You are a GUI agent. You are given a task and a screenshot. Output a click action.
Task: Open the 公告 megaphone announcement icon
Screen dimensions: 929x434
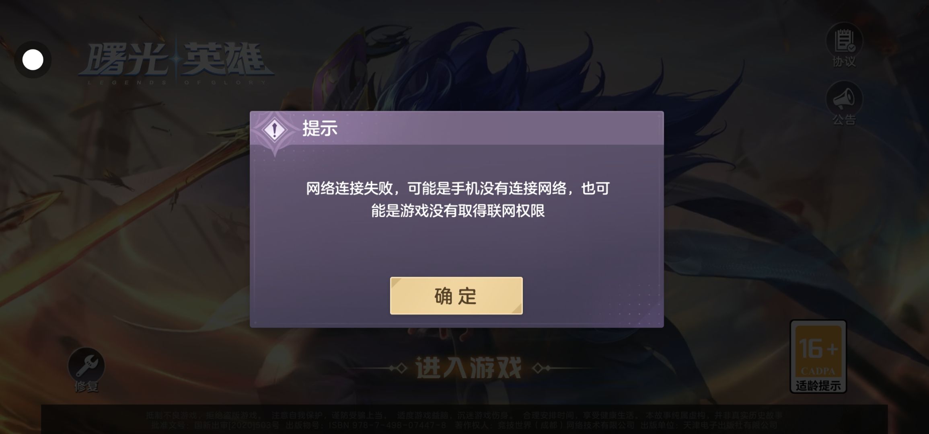pyautogui.click(x=844, y=99)
